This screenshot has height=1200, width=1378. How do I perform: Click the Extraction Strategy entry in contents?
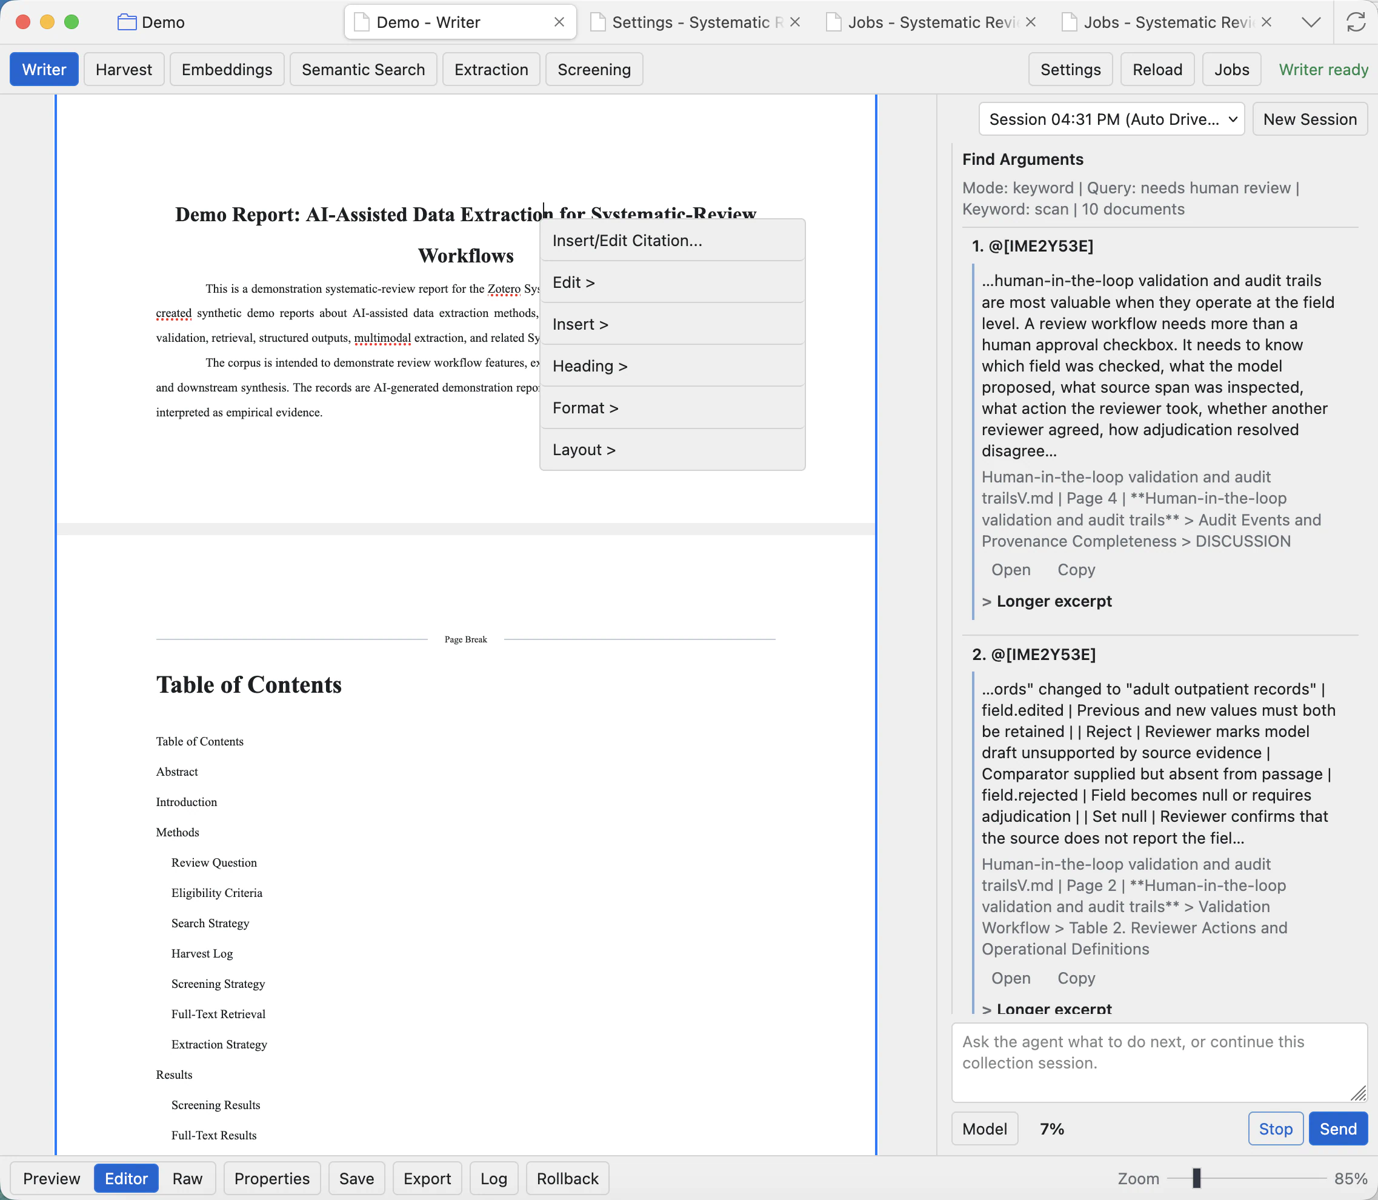(219, 1045)
